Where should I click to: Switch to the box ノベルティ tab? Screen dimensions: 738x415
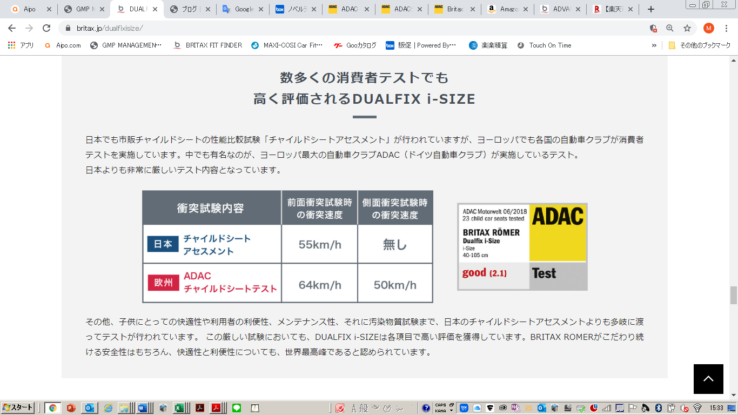point(295,9)
